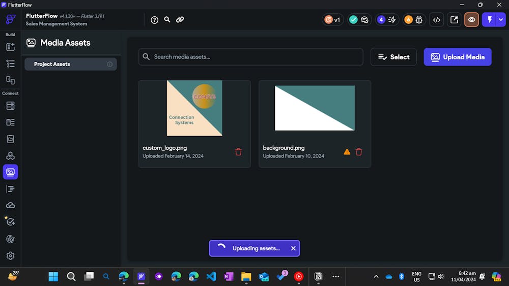This screenshot has width=509, height=286.
Task: Run test mode with lightning button
Action: pyautogui.click(x=490, y=20)
